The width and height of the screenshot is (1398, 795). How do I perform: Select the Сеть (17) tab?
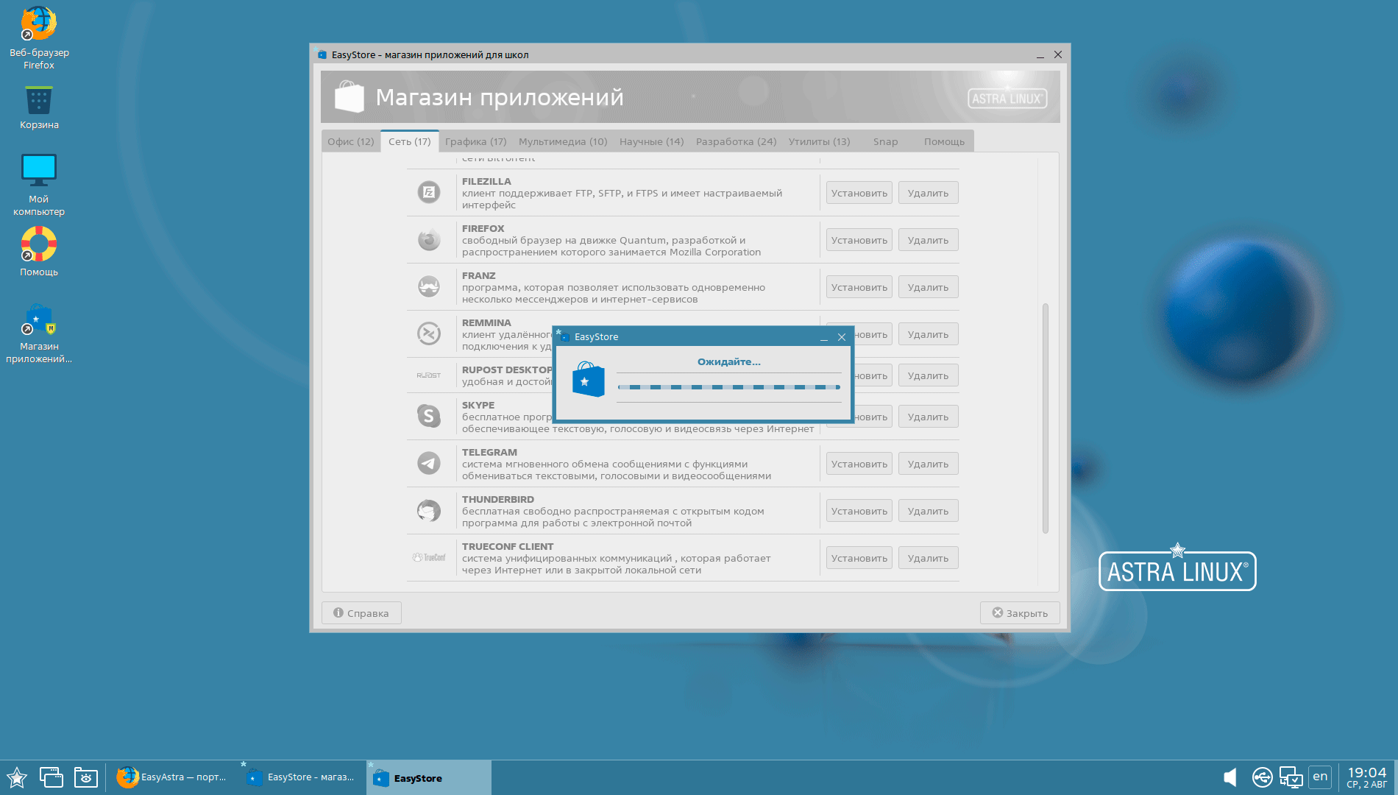(410, 141)
